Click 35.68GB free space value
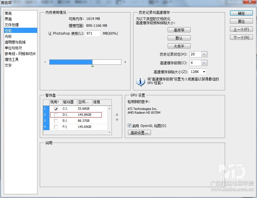This screenshot has width=257, height=198. [x=84, y=109]
